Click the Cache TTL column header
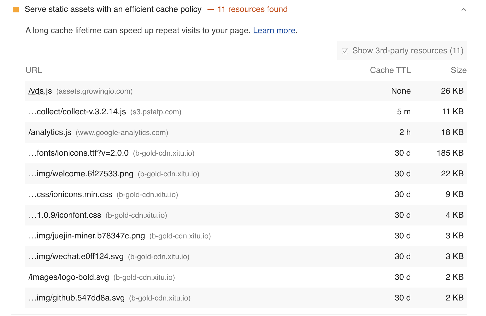Viewport: 486px width, 316px height. point(390,70)
